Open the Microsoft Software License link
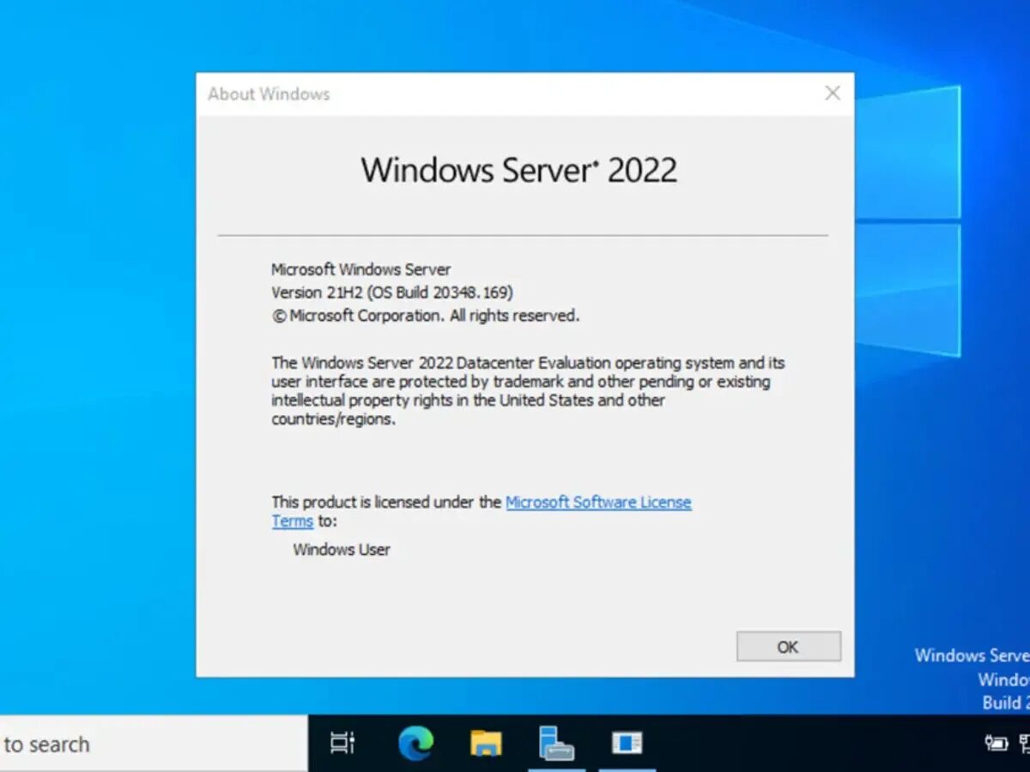This screenshot has width=1030, height=772. tap(598, 502)
